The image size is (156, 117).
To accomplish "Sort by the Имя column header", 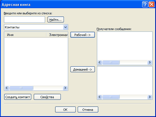I will click(x=25, y=35).
